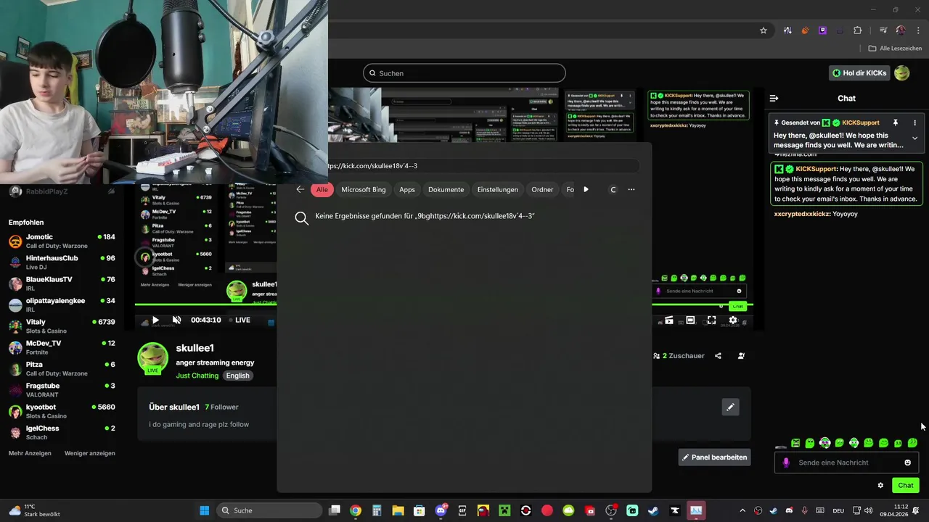Screen dimensions: 929x522
Task: Click the English language tag
Action: point(237,376)
